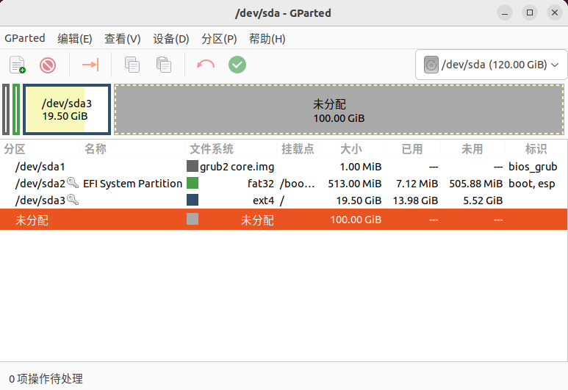Click the 分区 column header
Screen dimensions: 568x390
tap(15, 149)
